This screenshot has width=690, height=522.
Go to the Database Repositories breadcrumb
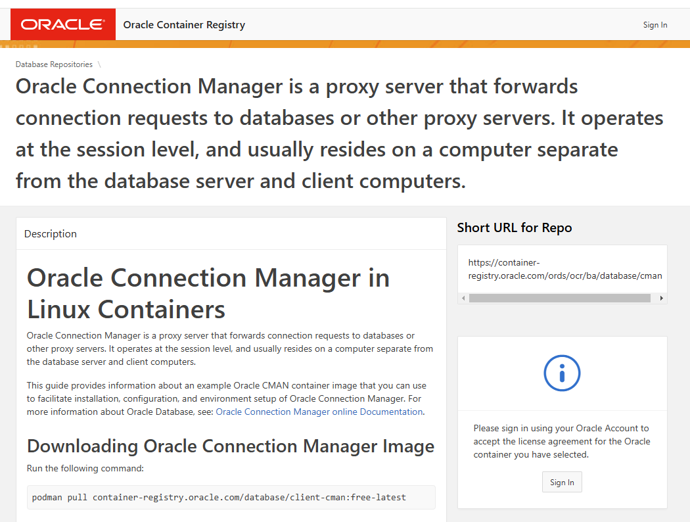[x=54, y=64]
